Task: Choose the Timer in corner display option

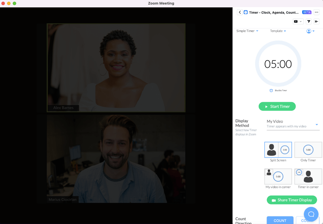Action: point(308,176)
